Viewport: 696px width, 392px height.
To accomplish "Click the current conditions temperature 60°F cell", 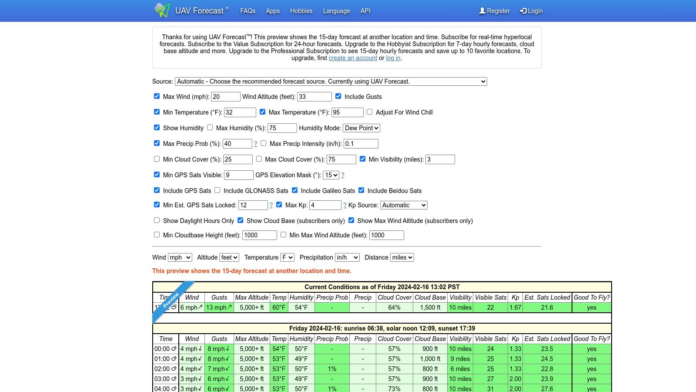I will 279,308.
